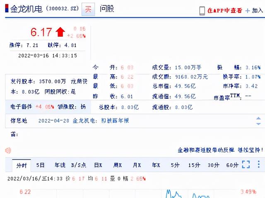Click the 流通值 value 49.56亿
The width and height of the screenshot is (265, 198).
pyautogui.click(x=185, y=96)
